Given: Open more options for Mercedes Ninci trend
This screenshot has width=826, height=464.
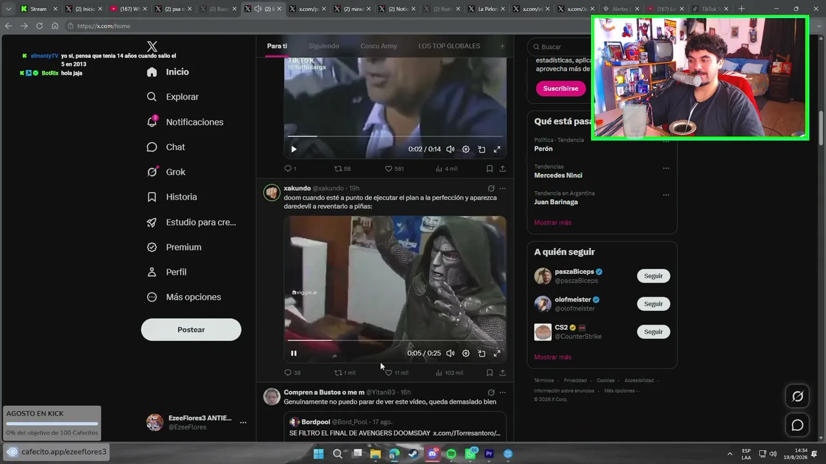Looking at the screenshot, I should [x=666, y=168].
